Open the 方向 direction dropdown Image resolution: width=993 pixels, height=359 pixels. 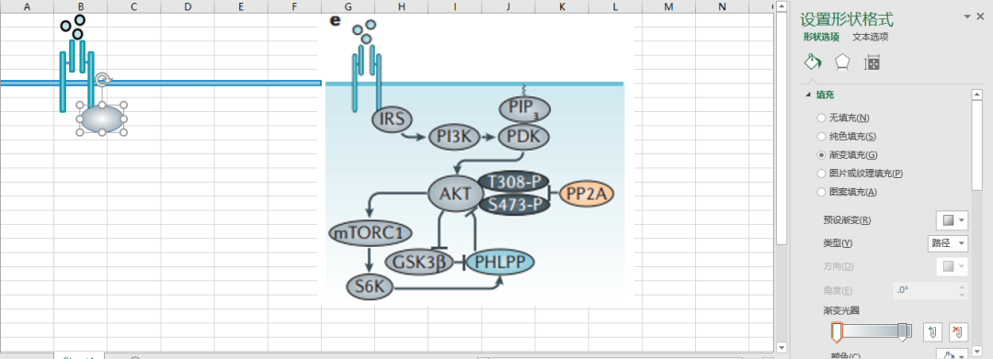[x=952, y=266]
